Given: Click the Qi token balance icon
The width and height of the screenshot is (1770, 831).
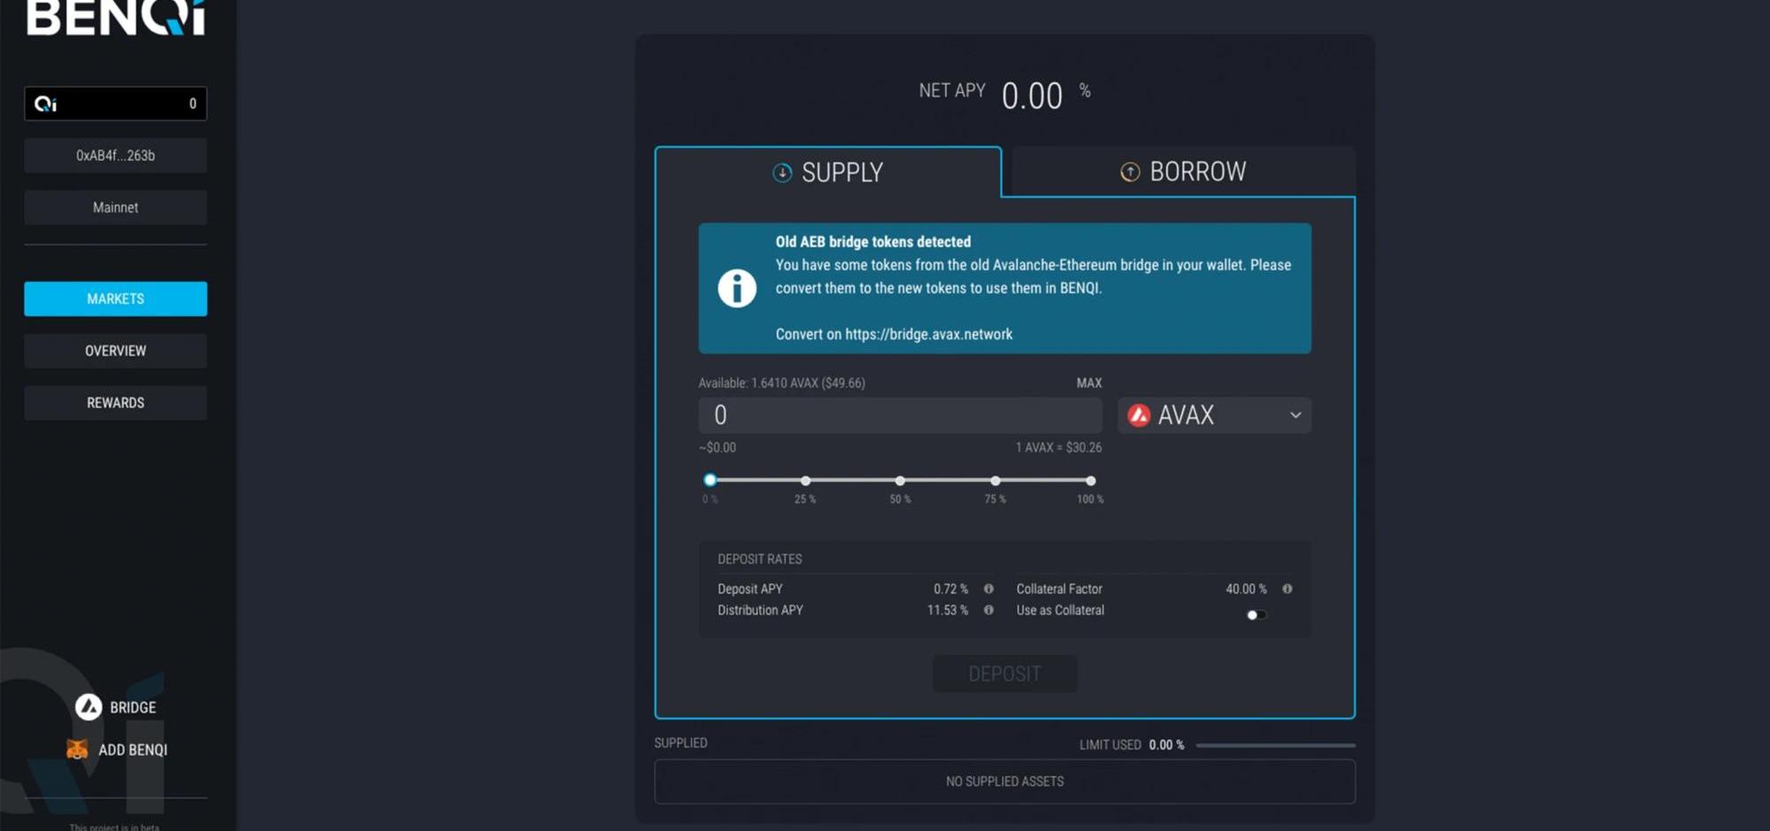Looking at the screenshot, I should tap(46, 104).
